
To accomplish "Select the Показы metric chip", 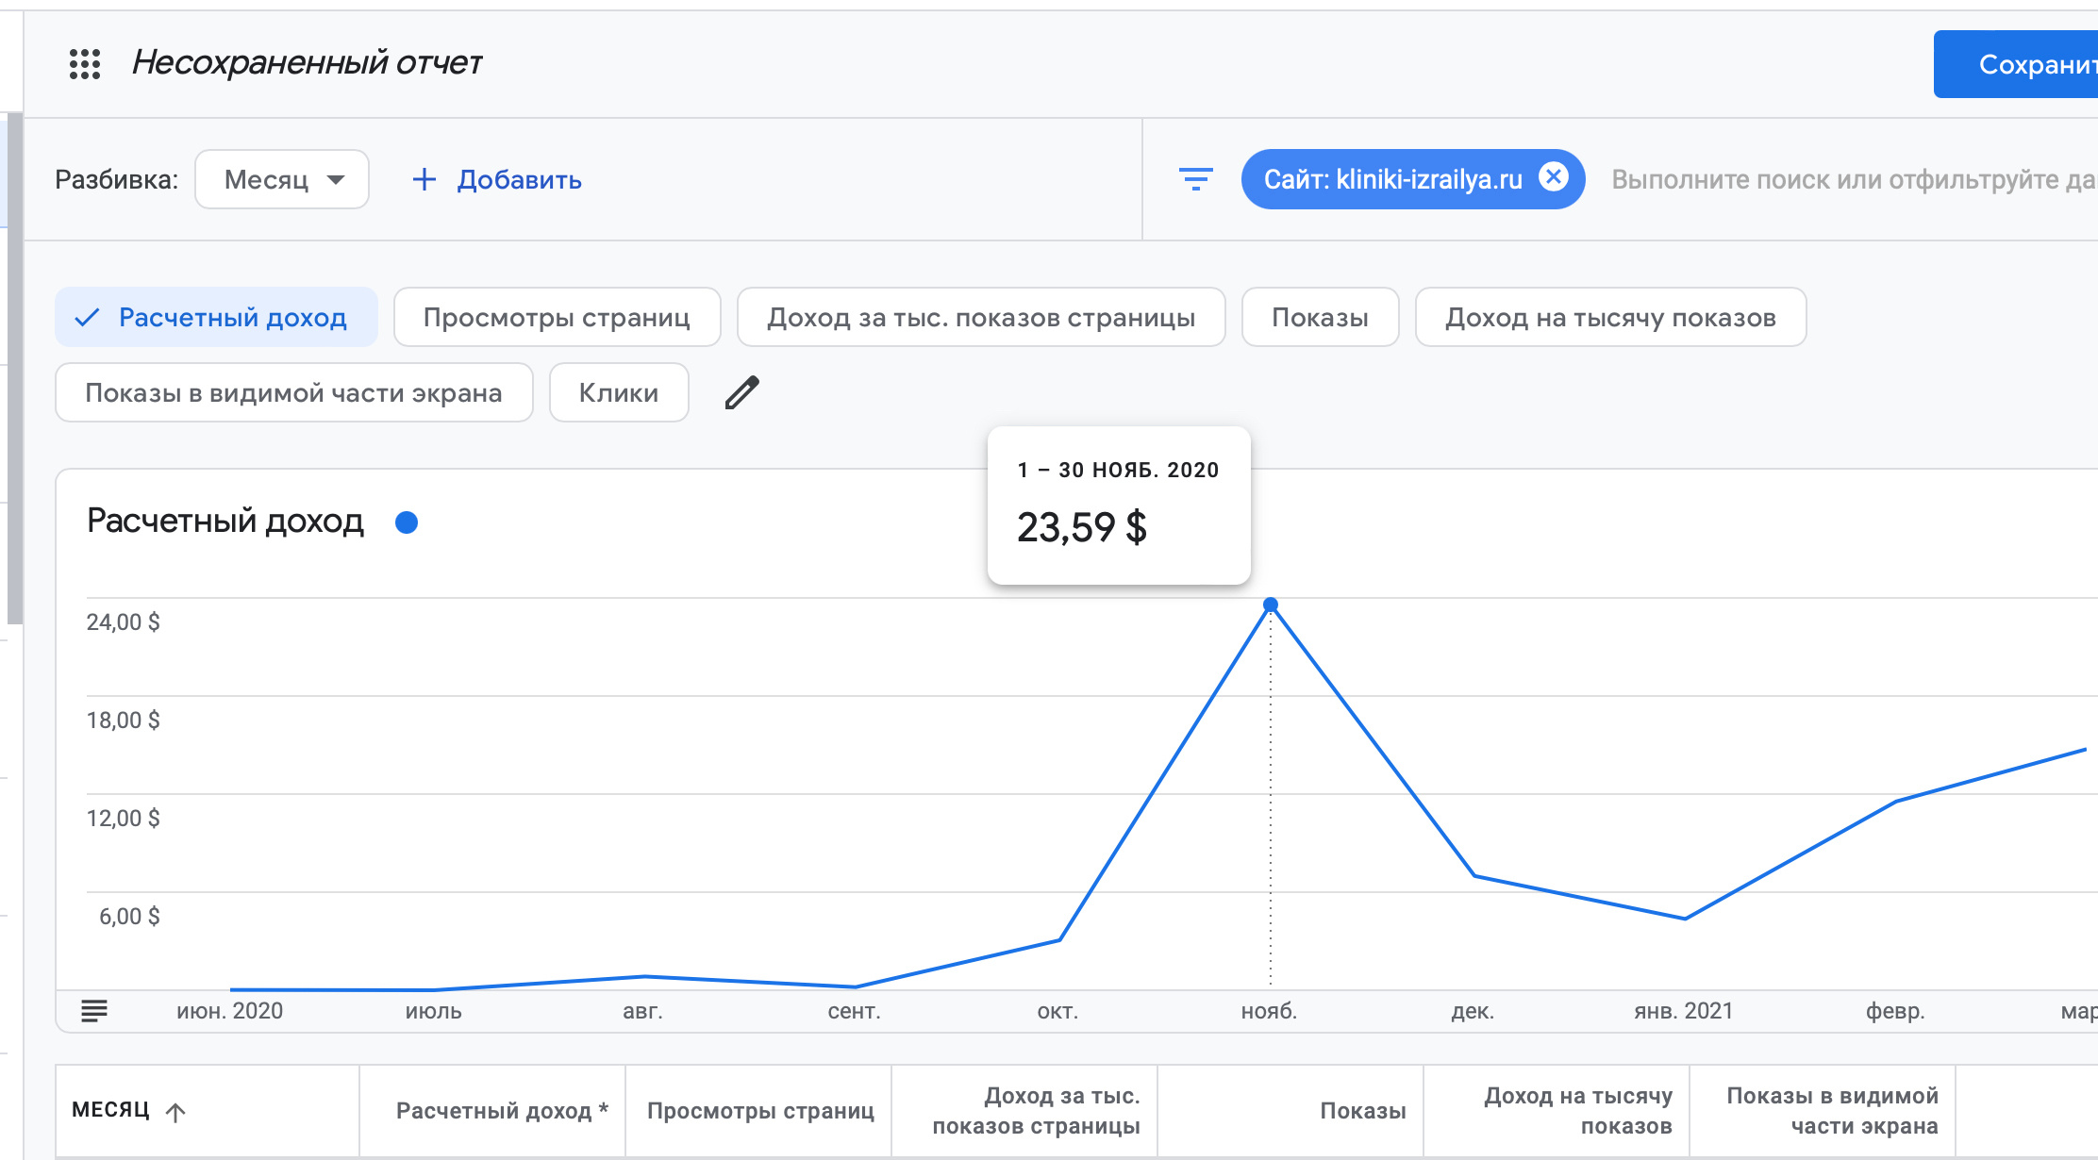I will 1319,317.
